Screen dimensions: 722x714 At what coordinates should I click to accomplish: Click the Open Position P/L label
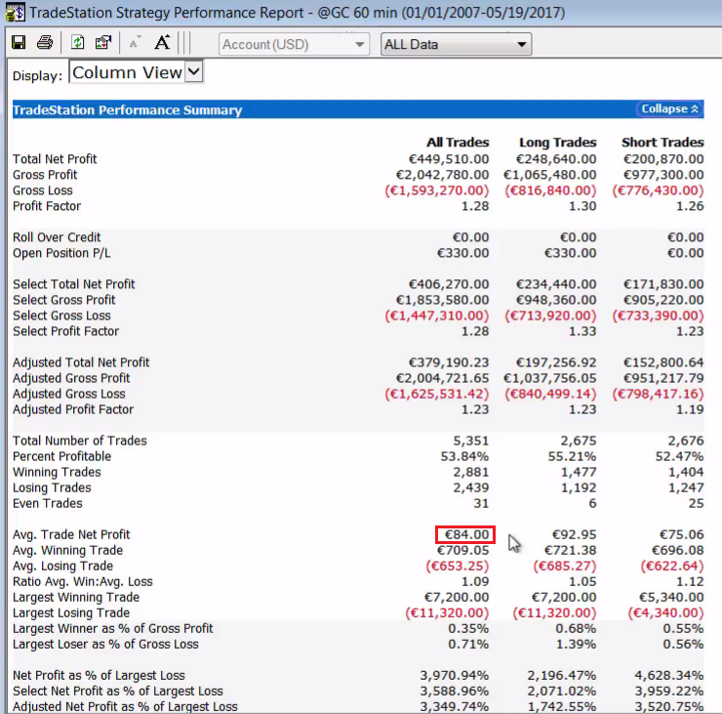click(x=61, y=253)
